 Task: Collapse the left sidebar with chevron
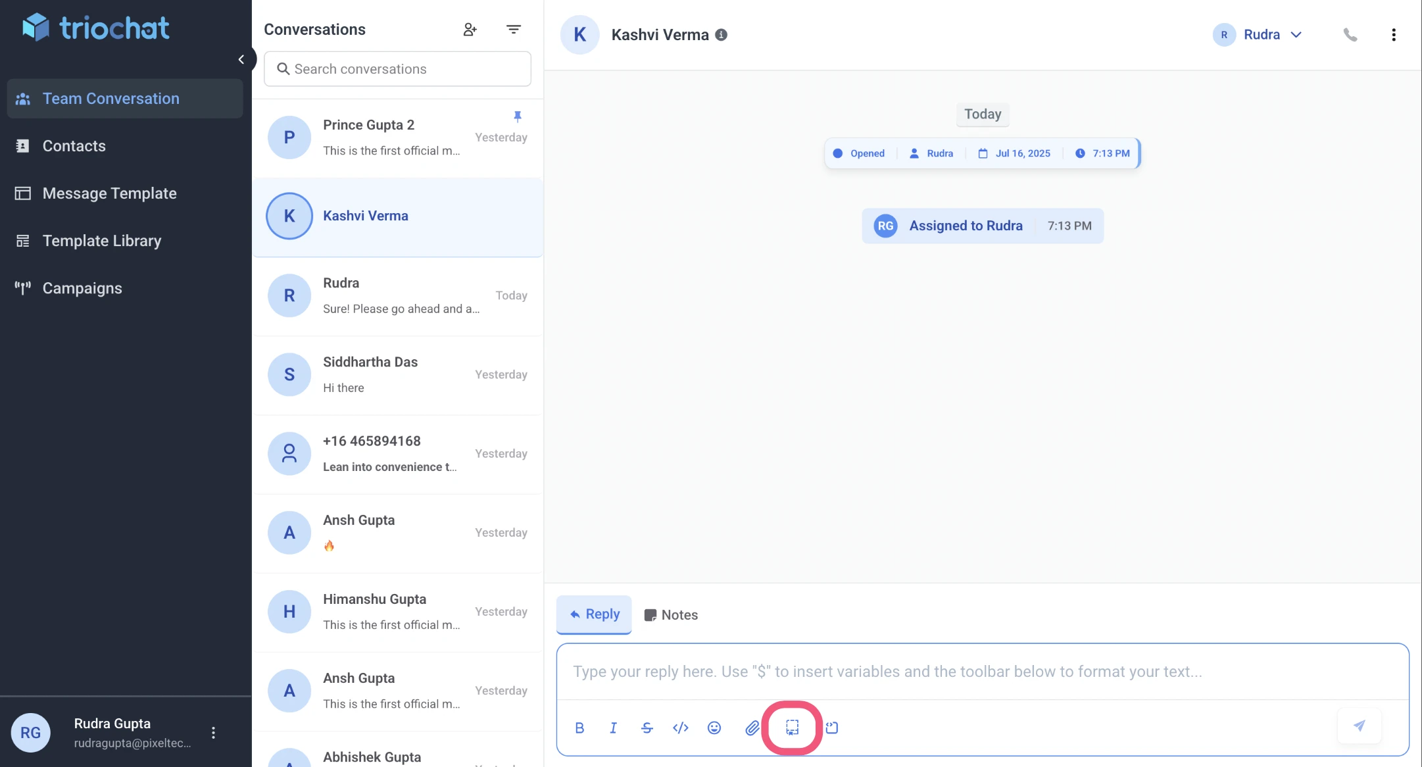click(241, 60)
